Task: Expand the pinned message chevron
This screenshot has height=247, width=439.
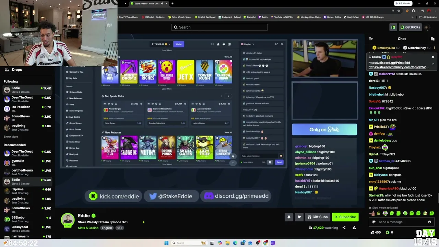Action: 433,64
